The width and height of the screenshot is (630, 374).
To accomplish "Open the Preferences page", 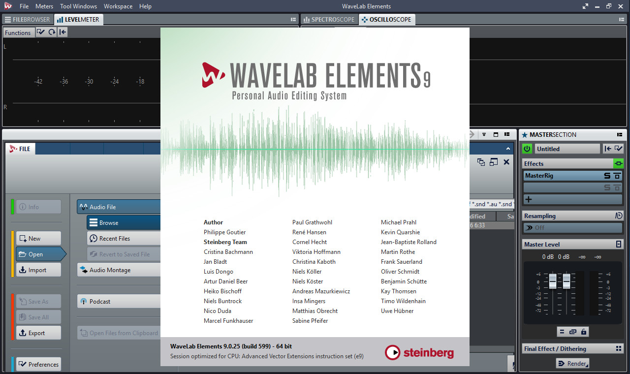I will tap(39, 364).
